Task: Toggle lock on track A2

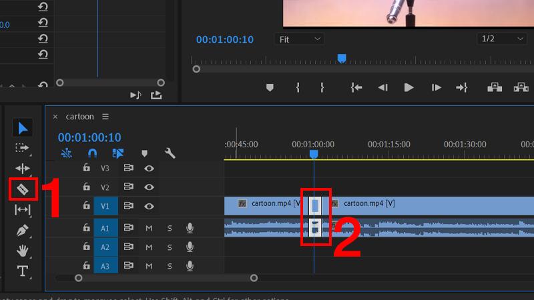Action: click(87, 247)
